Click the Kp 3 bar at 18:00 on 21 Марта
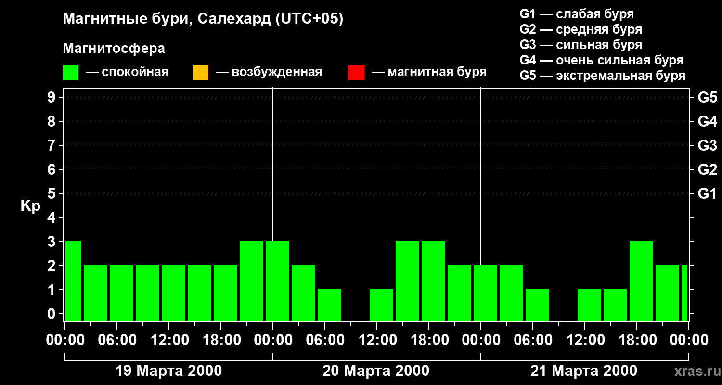 [x=641, y=281]
